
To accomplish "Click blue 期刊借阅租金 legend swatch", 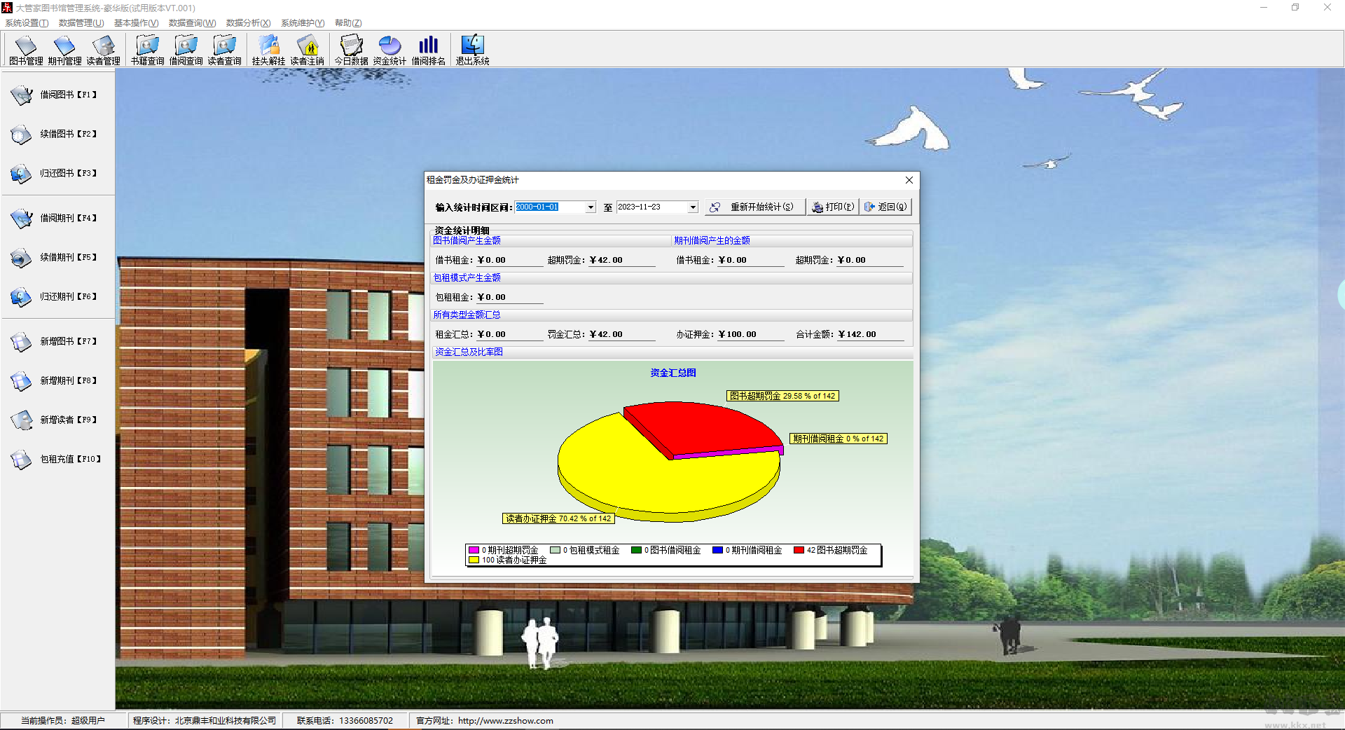I will point(717,550).
